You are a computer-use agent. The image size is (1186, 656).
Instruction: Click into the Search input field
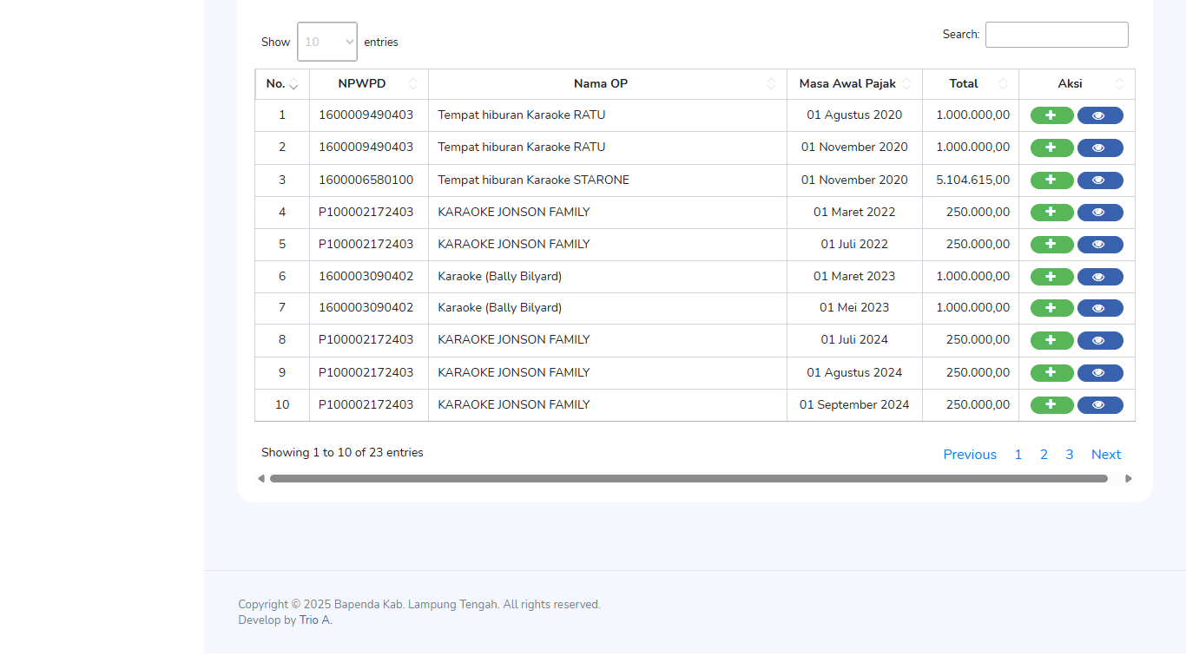pos(1056,35)
